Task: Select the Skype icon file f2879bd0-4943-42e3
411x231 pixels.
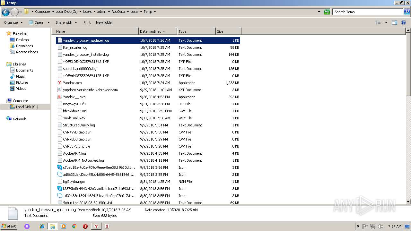Action: [148, 189]
